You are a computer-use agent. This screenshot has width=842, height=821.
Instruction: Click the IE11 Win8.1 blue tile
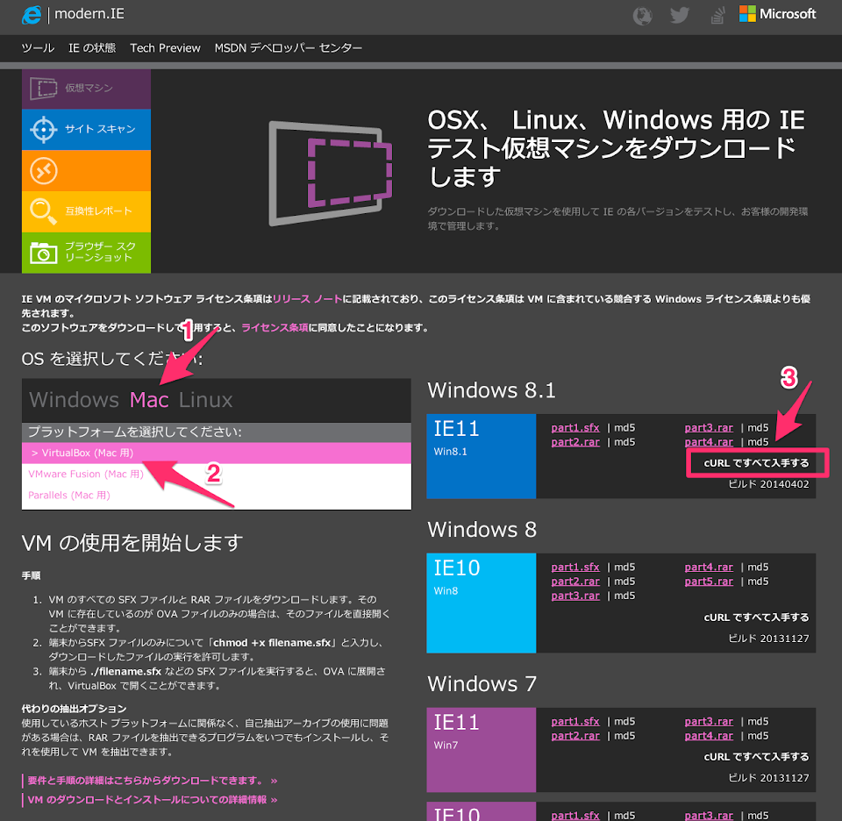482,456
